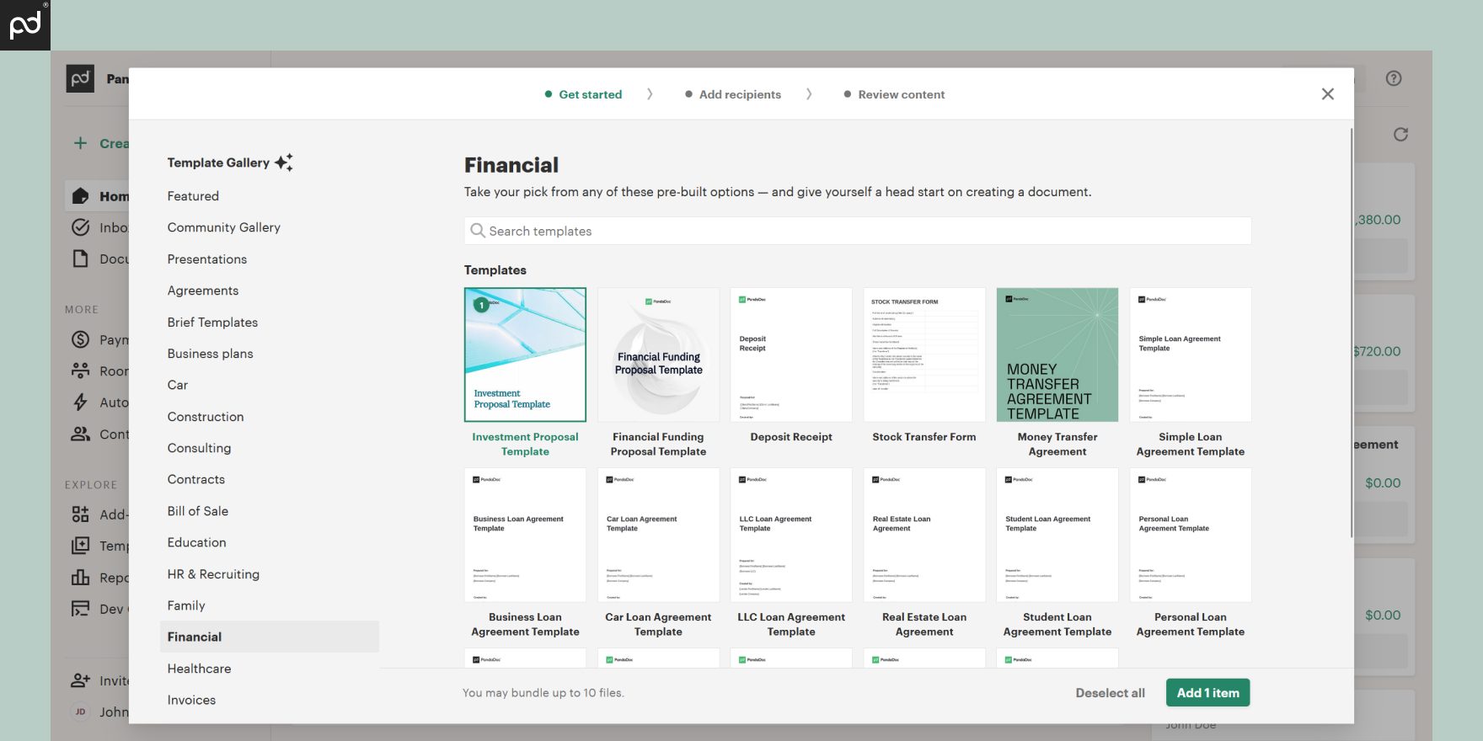Click the Home icon in left sidebar
The width and height of the screenshot is (1483, 741).
coord(81,196)
